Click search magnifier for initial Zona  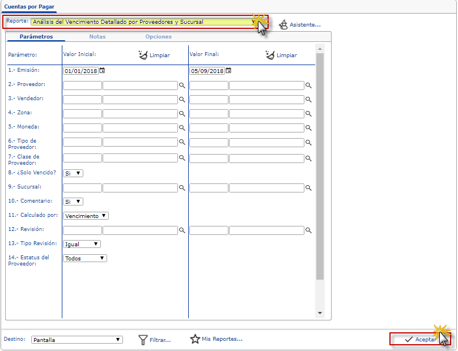point(182,114)
